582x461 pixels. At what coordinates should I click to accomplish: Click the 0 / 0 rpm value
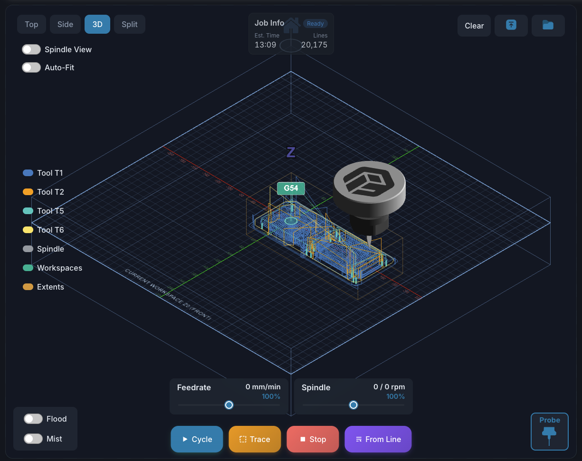click(x=389, y=387)
